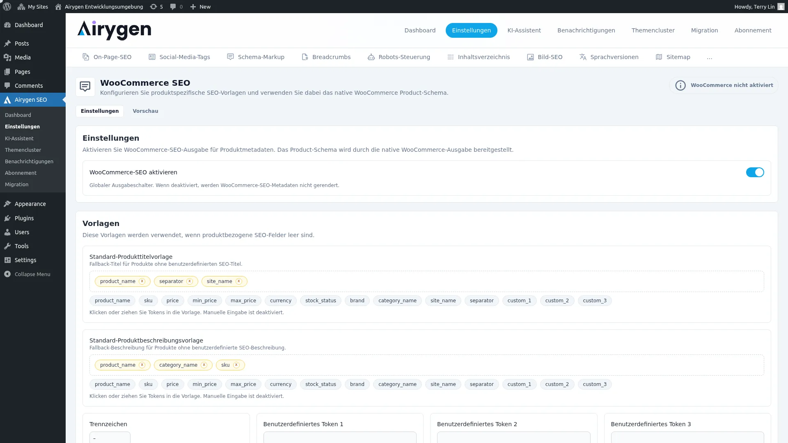This screenshot has width=788, height=443.
Task: Remove product_name token from description template
Action: 142,365
